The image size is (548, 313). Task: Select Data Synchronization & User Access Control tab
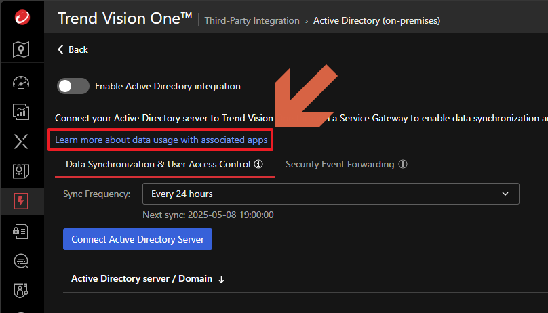click(x=158, y=164)
